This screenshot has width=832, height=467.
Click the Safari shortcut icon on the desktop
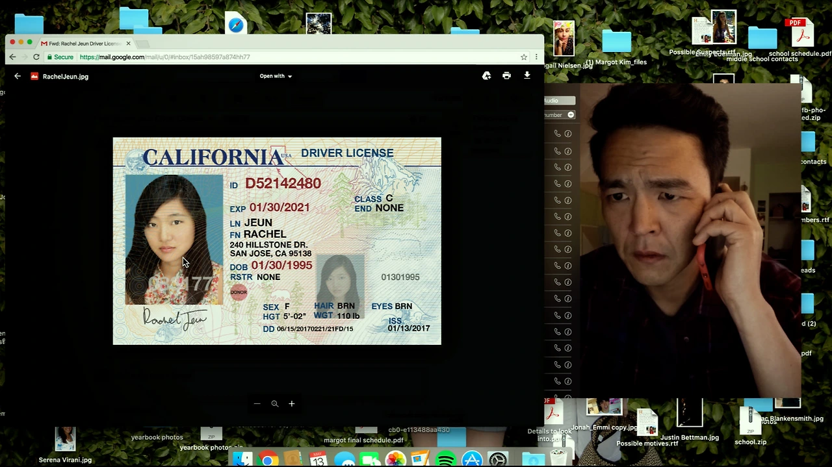tap(236, 24)
